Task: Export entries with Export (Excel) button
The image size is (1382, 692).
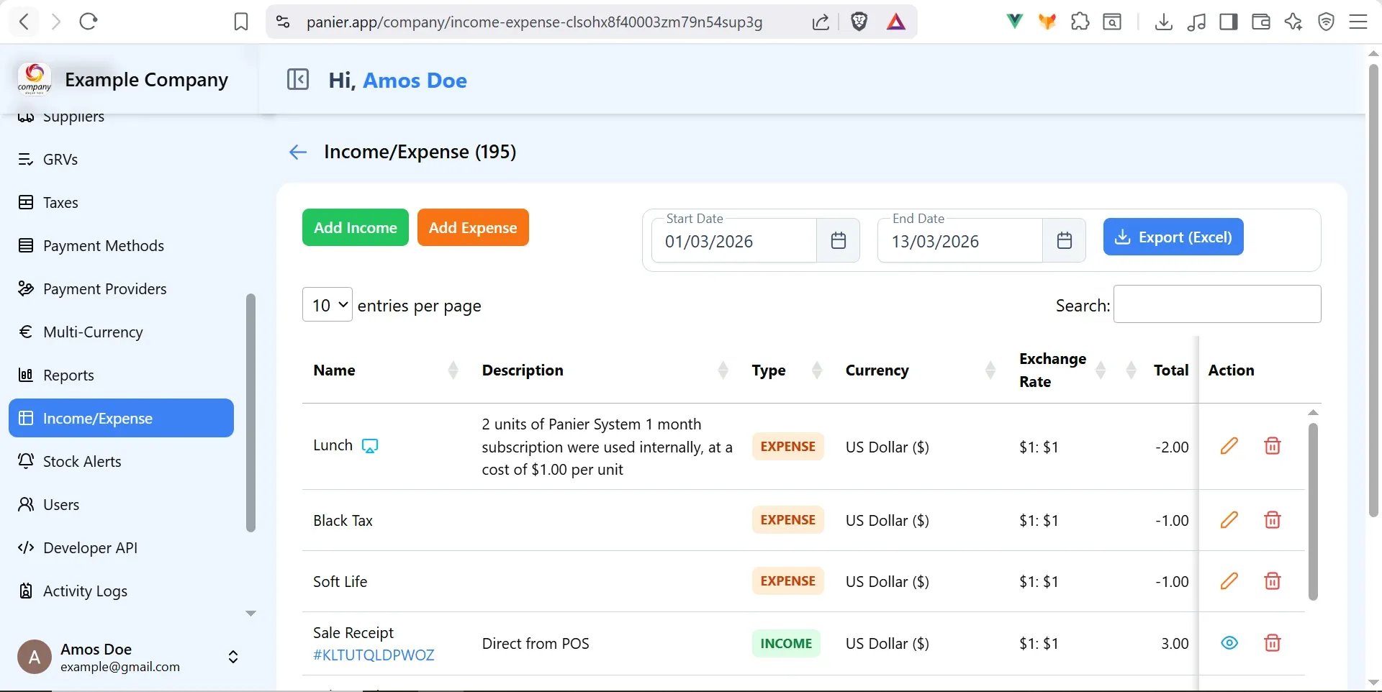Action: click(1173, 237)
